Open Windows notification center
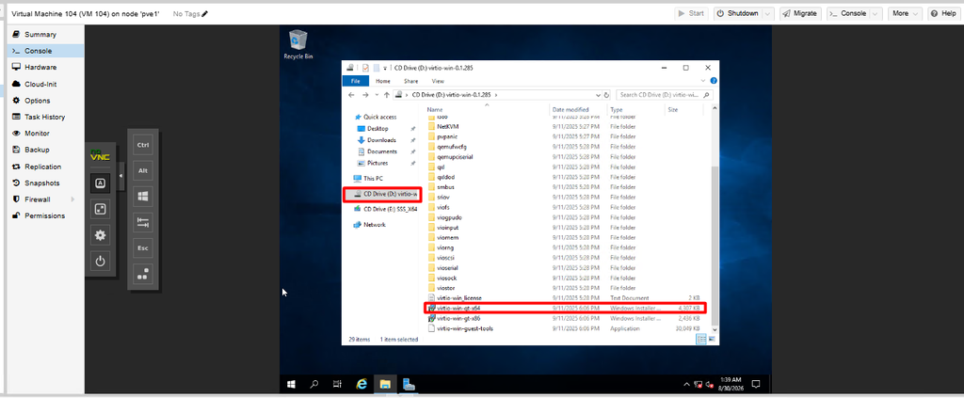The width and height of the screenshot is (964, 398). [x=756, y=384]
